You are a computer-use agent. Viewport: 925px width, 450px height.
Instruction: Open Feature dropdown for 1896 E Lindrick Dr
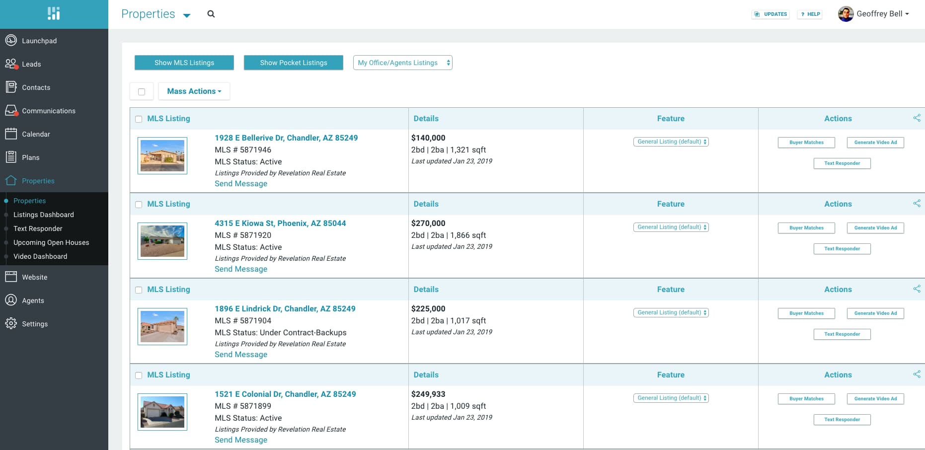pyautogui.click(x=671, y=312)
